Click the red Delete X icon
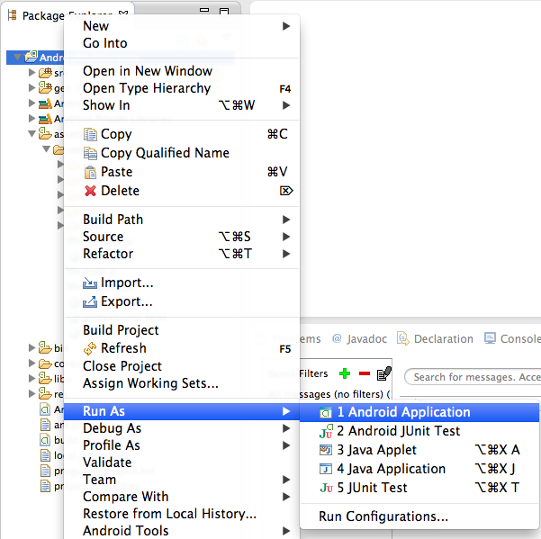Viewport: 541px width, 539px height. pos(90,191)
